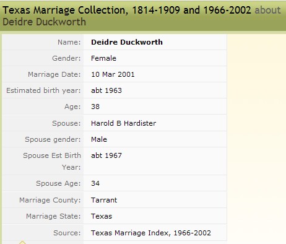The image size is (286, 244).
Task: Click the Spouse Age value 34
Action: 95,183
